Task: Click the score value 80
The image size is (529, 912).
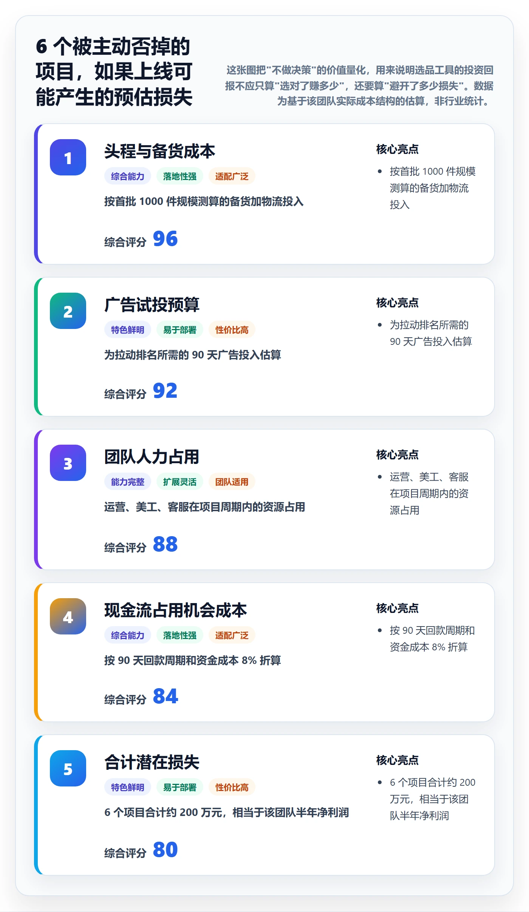Action: click(x=165, y=850)
